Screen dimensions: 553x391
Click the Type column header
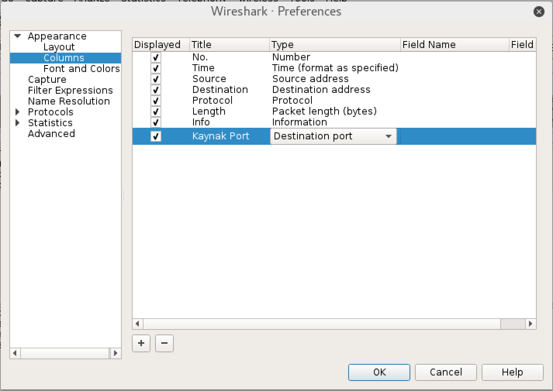coord(335,45)
